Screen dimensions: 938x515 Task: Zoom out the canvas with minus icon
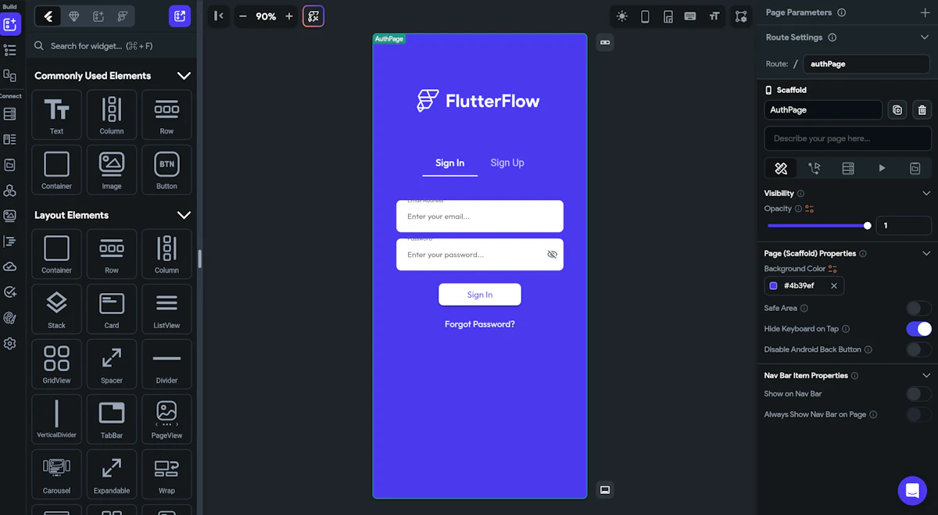pyautogui.click(x=242, y=16)
